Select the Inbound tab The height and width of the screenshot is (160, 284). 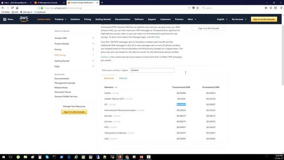coord(123,78)
